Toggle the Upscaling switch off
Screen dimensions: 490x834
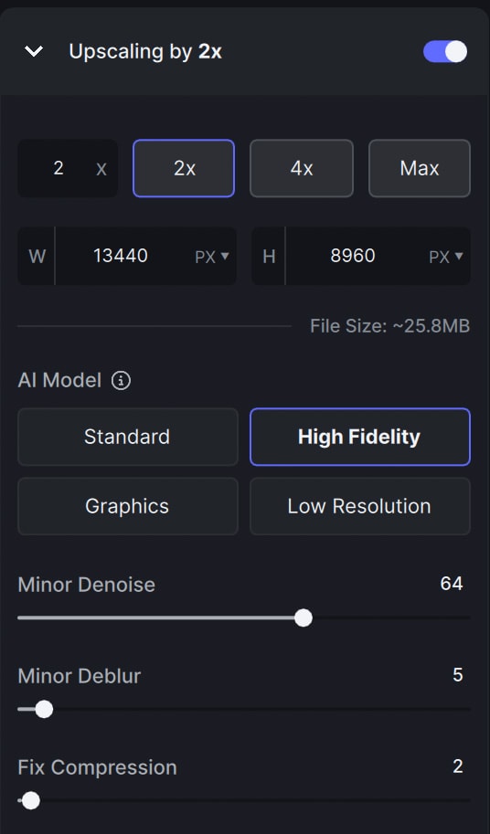(445, 51)
